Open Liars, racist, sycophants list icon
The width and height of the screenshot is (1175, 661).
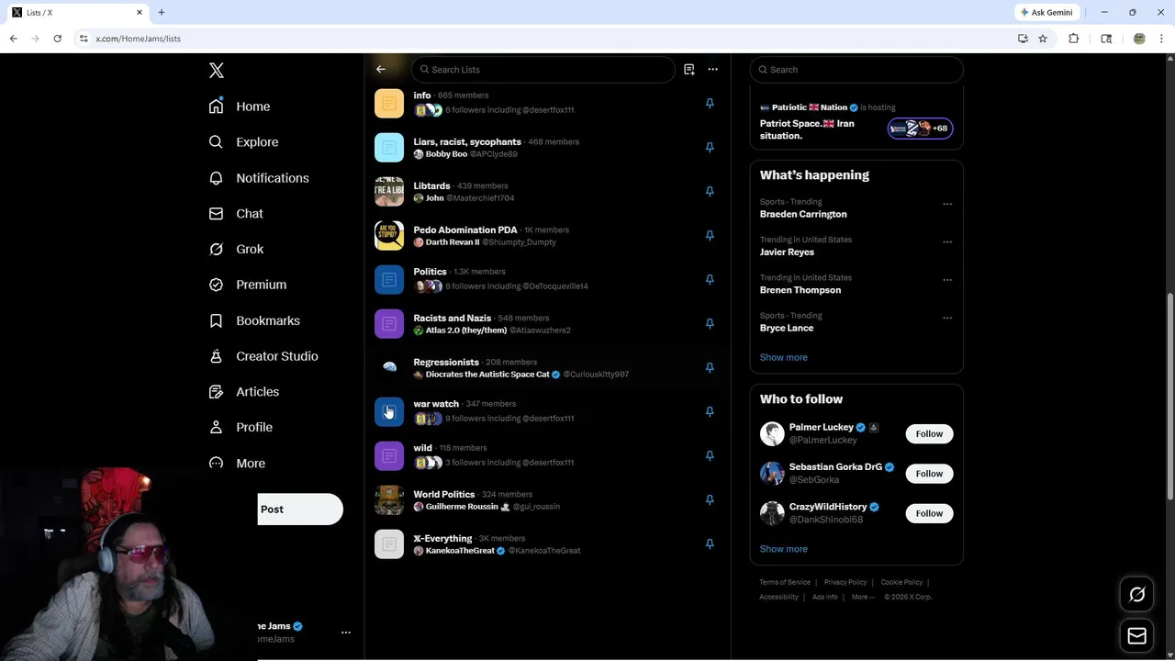tap(389, 147)
